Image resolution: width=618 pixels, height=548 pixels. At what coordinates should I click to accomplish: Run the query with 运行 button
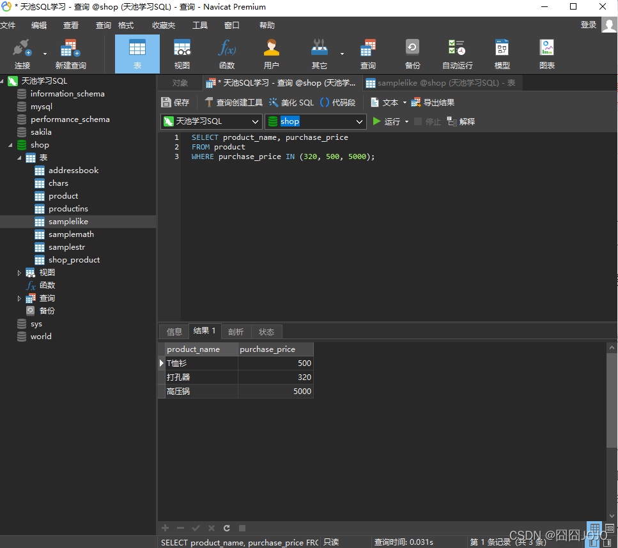coord(386,121)
